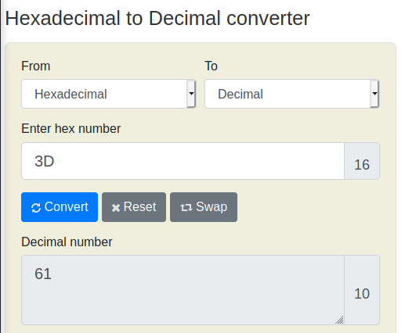This screenshot has height=333, width=405.
Task: Focus the hex input containing 3D
Action: click(183, 161)
